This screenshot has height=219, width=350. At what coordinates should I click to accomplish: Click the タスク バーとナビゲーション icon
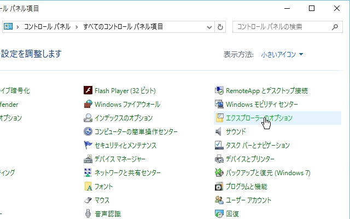(x=219, y=145)
